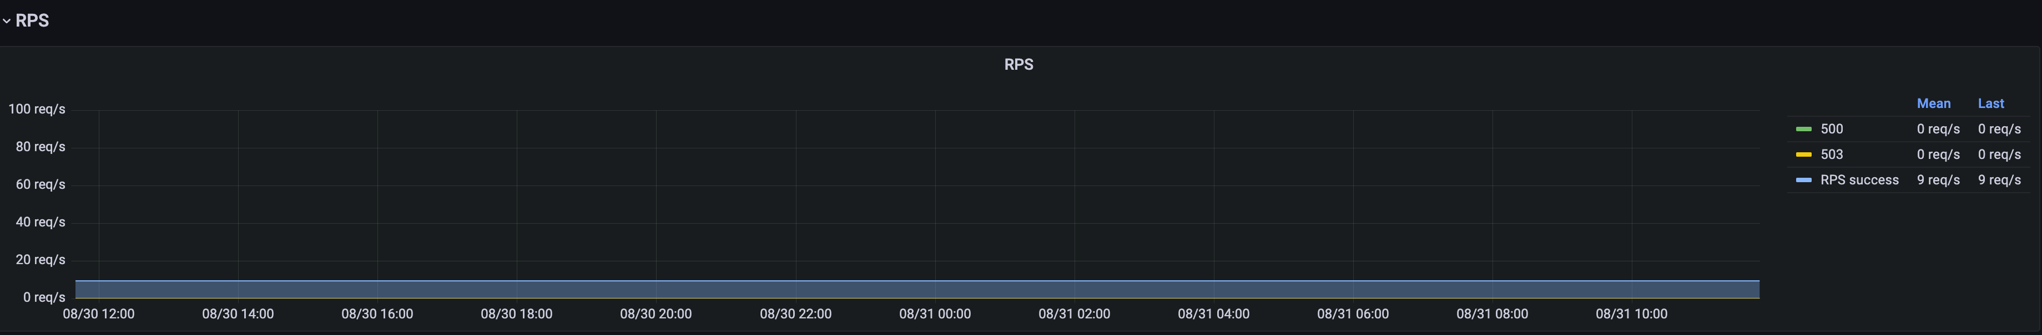This screenshot has height=335, width=2042.
Task: Click the 08/31 04:00 time label
Action: 1214,313
